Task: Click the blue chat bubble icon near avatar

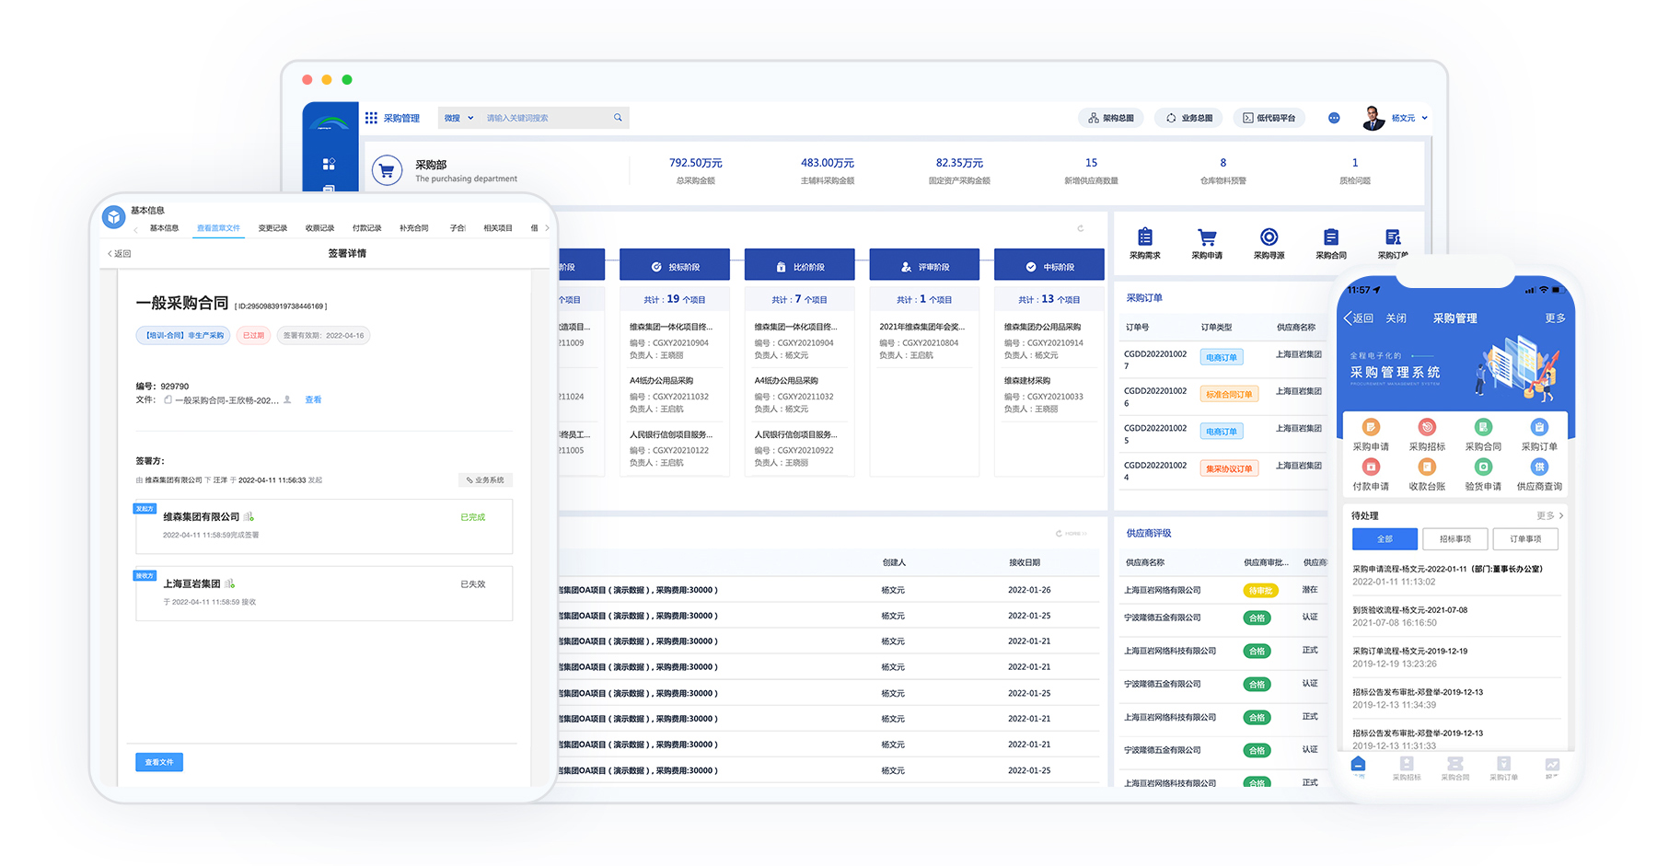Action: (1334, 118)
